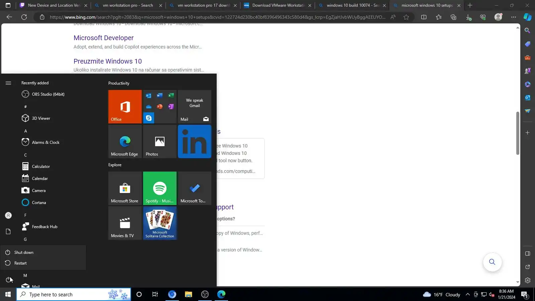Show hidden tray icons chevron
This screenshot has height=301, width=535.
point(468,295)
